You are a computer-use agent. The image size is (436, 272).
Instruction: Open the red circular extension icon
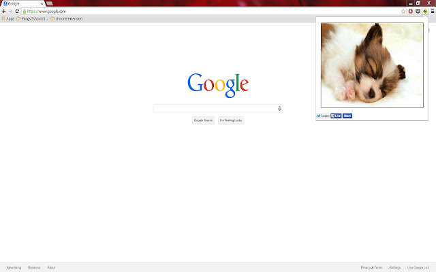411,12
